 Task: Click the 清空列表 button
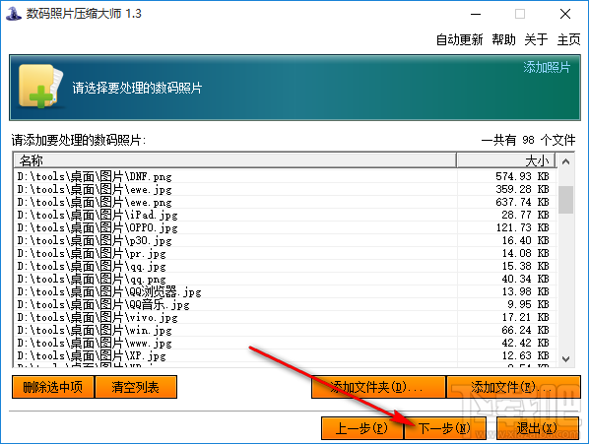tap(136, 387)
